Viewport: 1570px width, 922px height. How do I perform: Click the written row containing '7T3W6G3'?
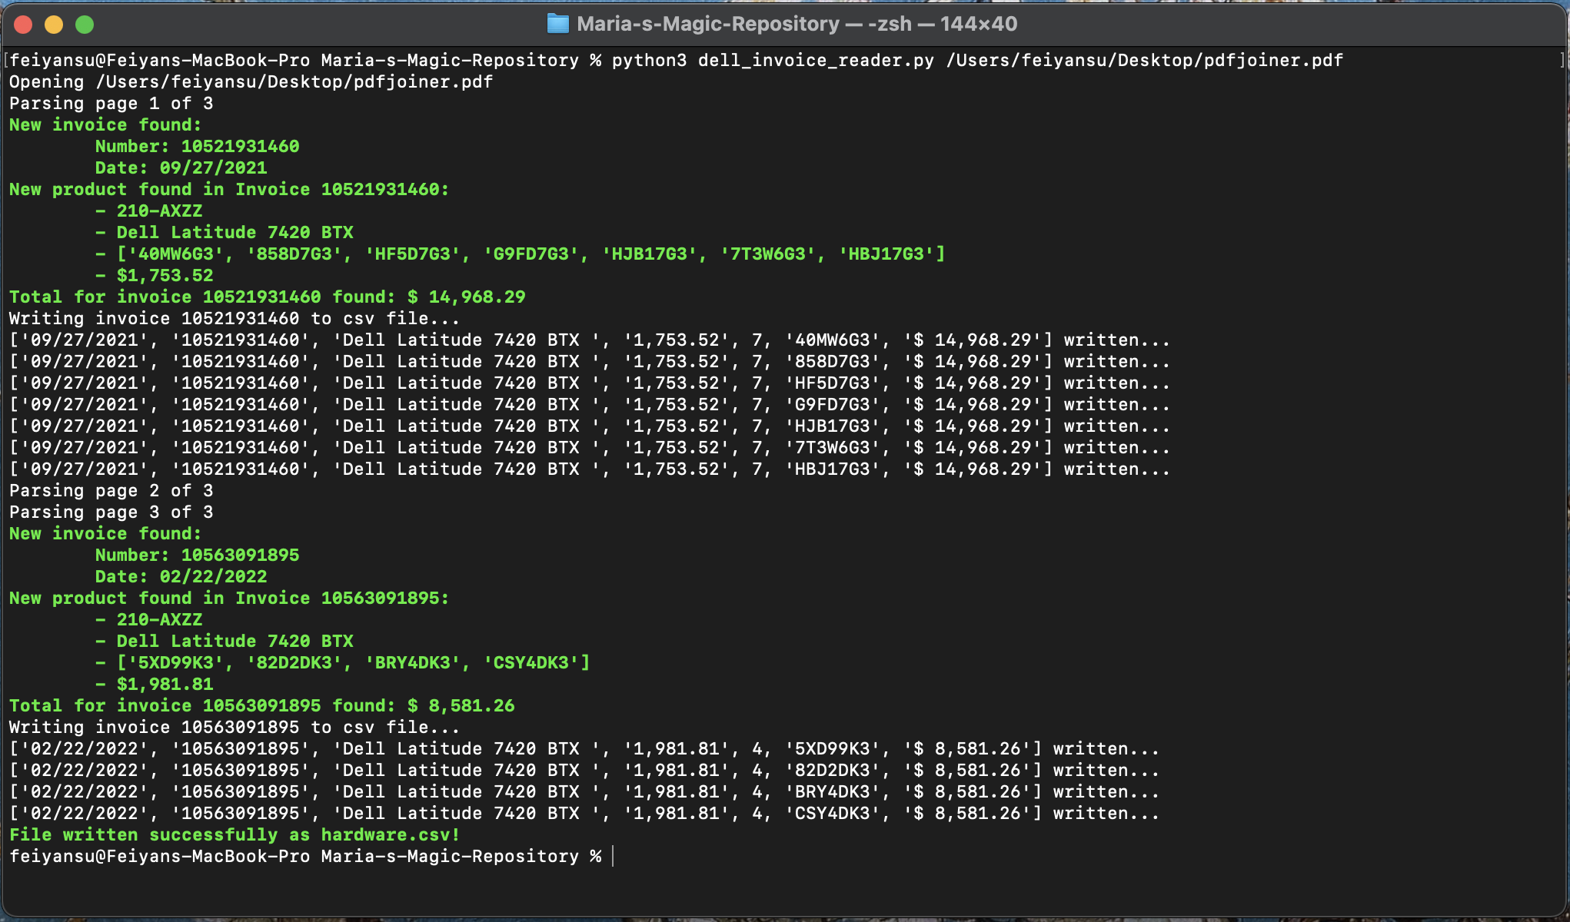590,448
